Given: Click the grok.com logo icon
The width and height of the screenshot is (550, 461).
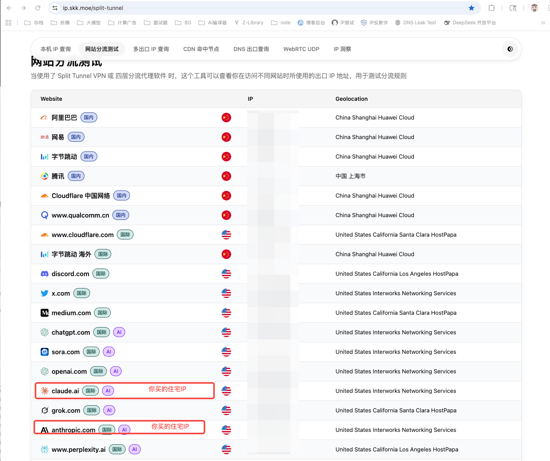Looking at the screenshot, I should [x=45, y=410].
